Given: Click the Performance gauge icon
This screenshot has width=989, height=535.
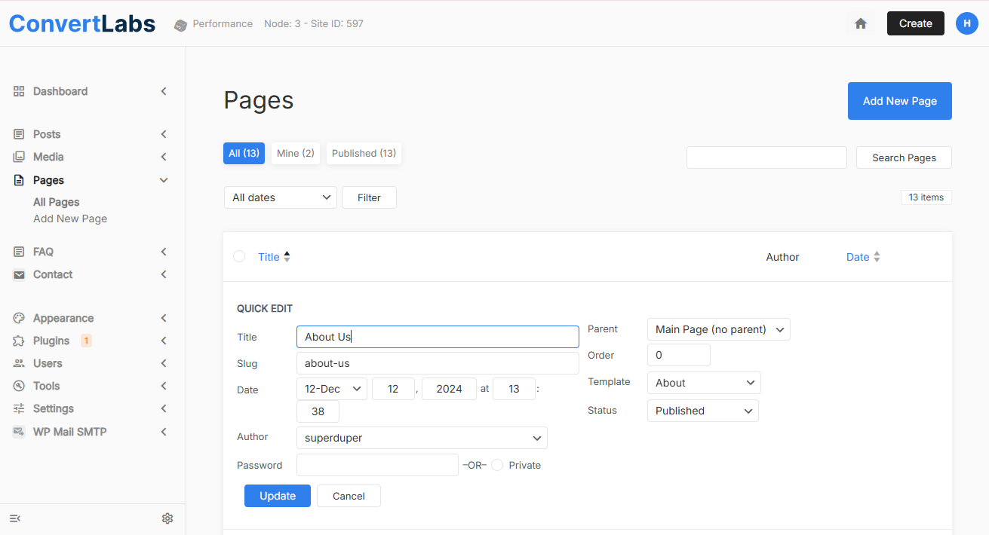Looking at the screenshot, I should (180, 25).
